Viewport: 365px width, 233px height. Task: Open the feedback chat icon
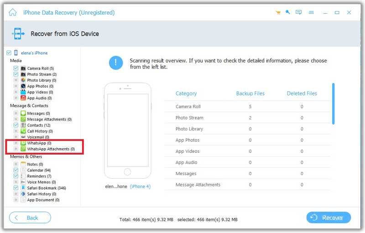(299, 12)
